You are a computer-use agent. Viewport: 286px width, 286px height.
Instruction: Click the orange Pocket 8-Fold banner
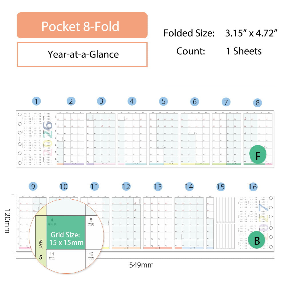[82, 25]
